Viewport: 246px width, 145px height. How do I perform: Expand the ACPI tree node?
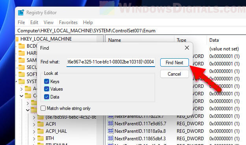pos(34,125)
